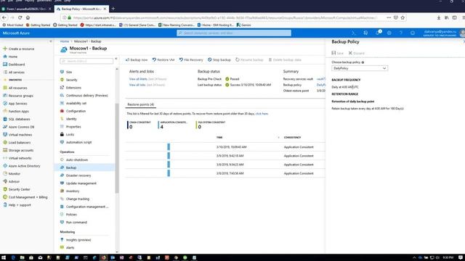Open Storage accounts in sidebar
Image resolution: width=465 pixels, height=261 pixels.
(18, 150)
